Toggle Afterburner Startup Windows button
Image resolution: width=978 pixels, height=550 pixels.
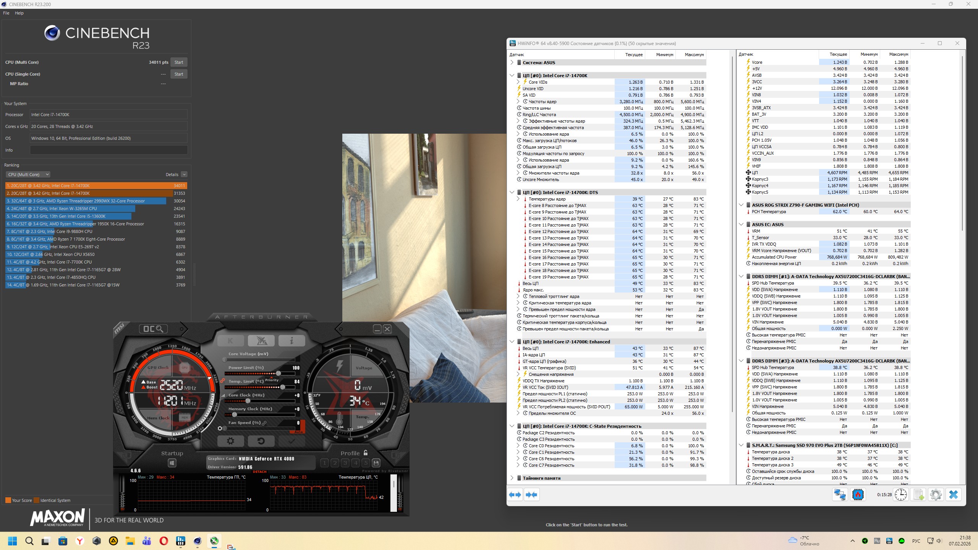[172, 463]
